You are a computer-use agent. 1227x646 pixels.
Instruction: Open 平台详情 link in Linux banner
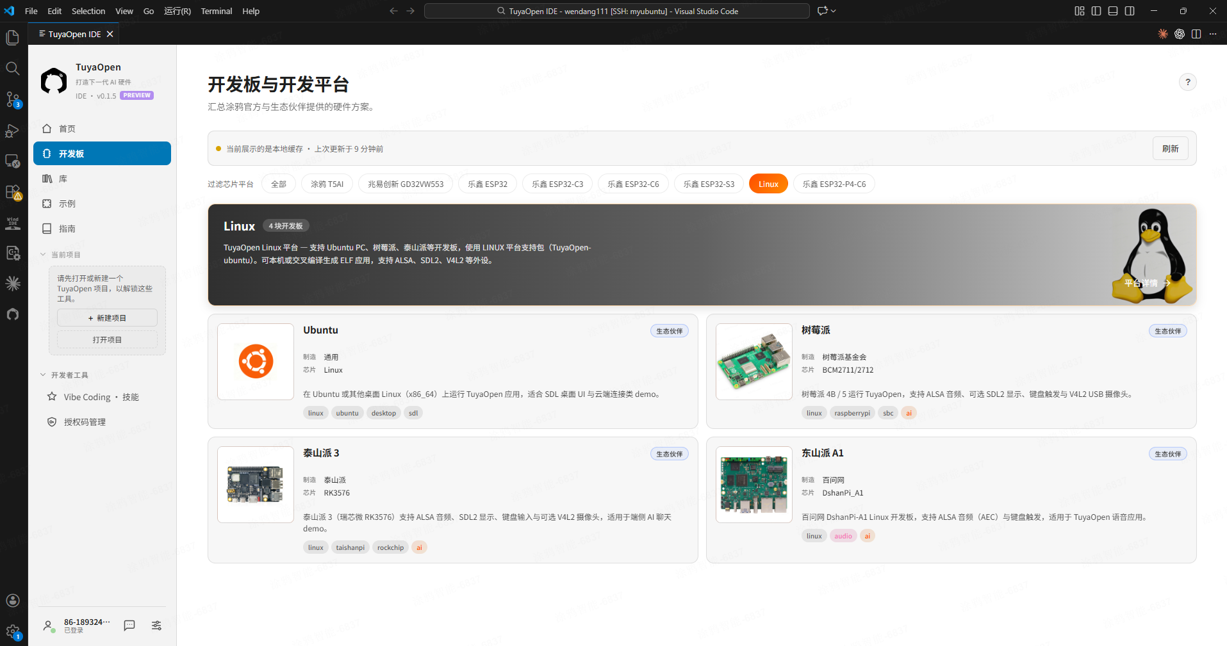[x=1147, y=283]
